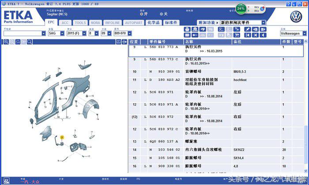Open the 2015 (F) year dropdown

point(84,34)
